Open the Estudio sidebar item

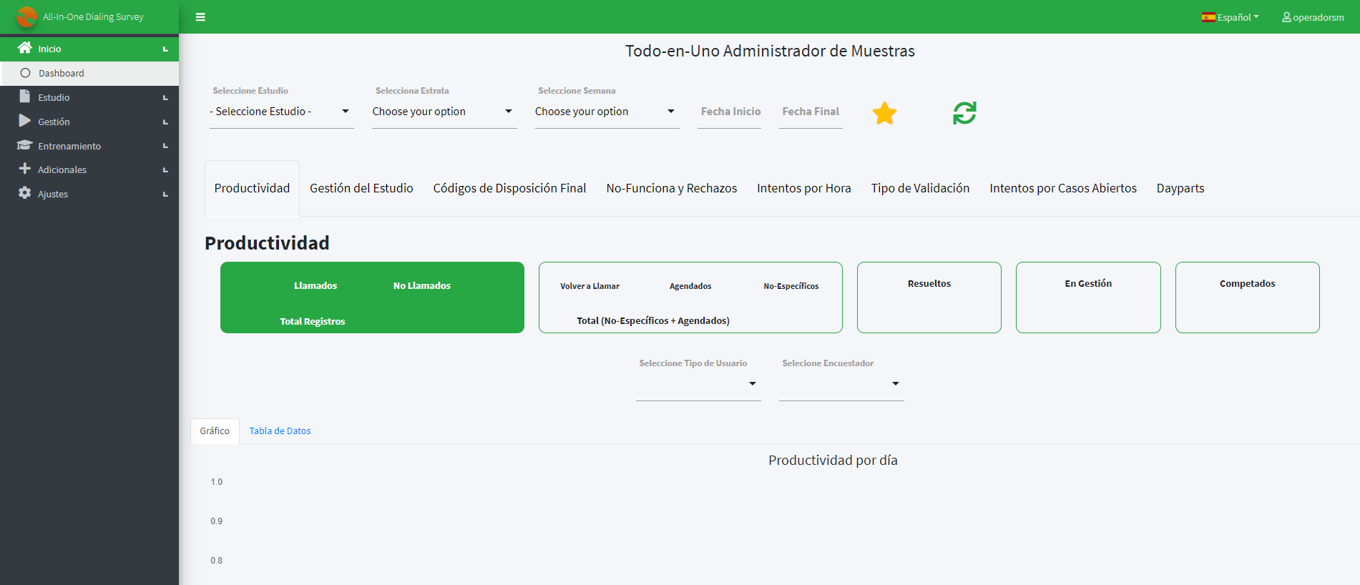coord(89,97)
